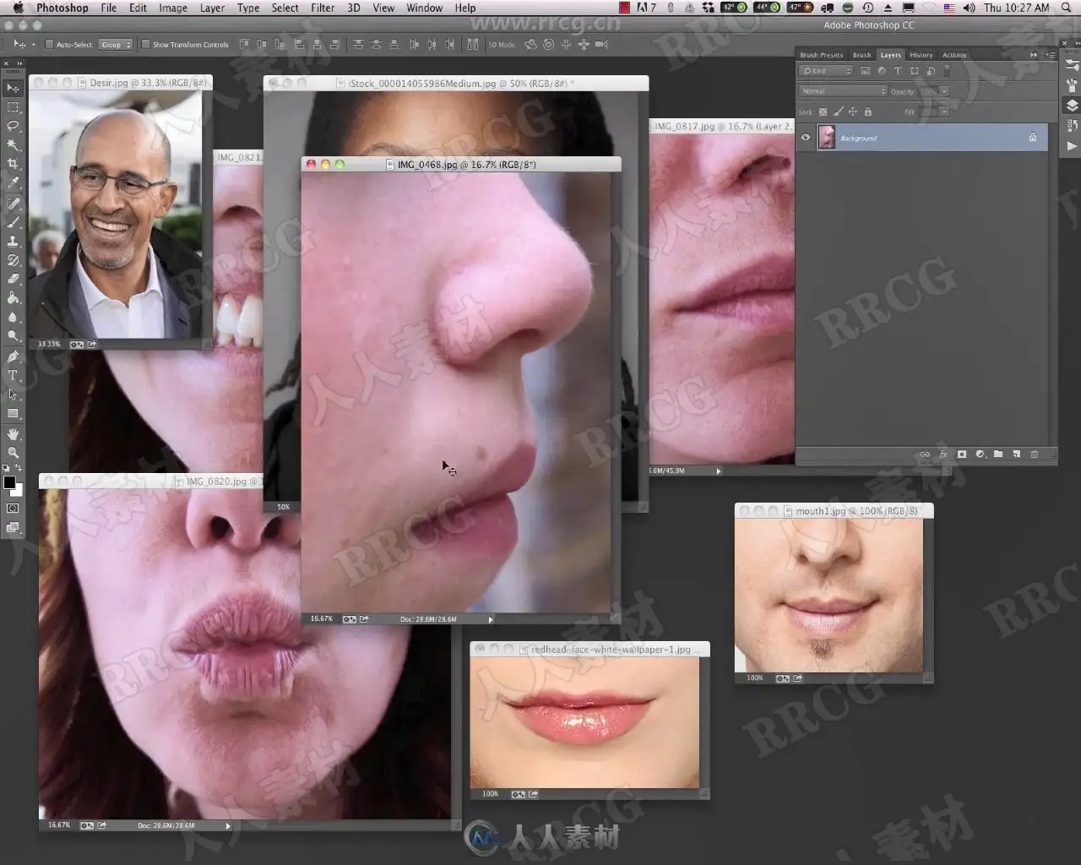The width and height of the screenshot is (1081, 865).
Task: Toggle the layer filtering on/off switch
Action: pyautogui.click(x=948, y=71)
